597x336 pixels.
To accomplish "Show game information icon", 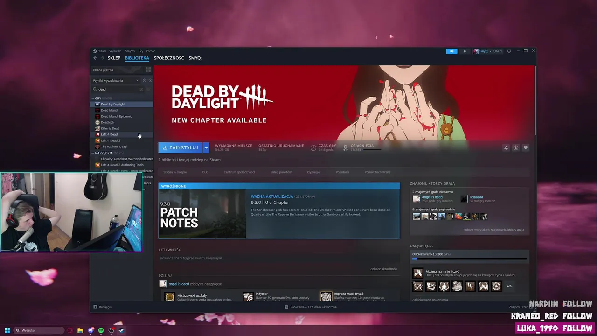I will tap(515, 147).
